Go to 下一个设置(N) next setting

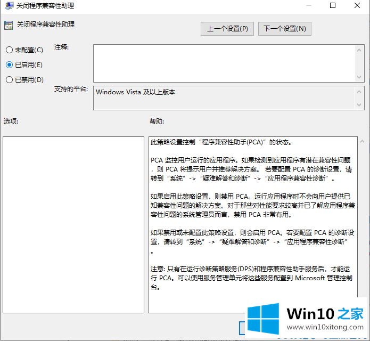coord(285,29)
